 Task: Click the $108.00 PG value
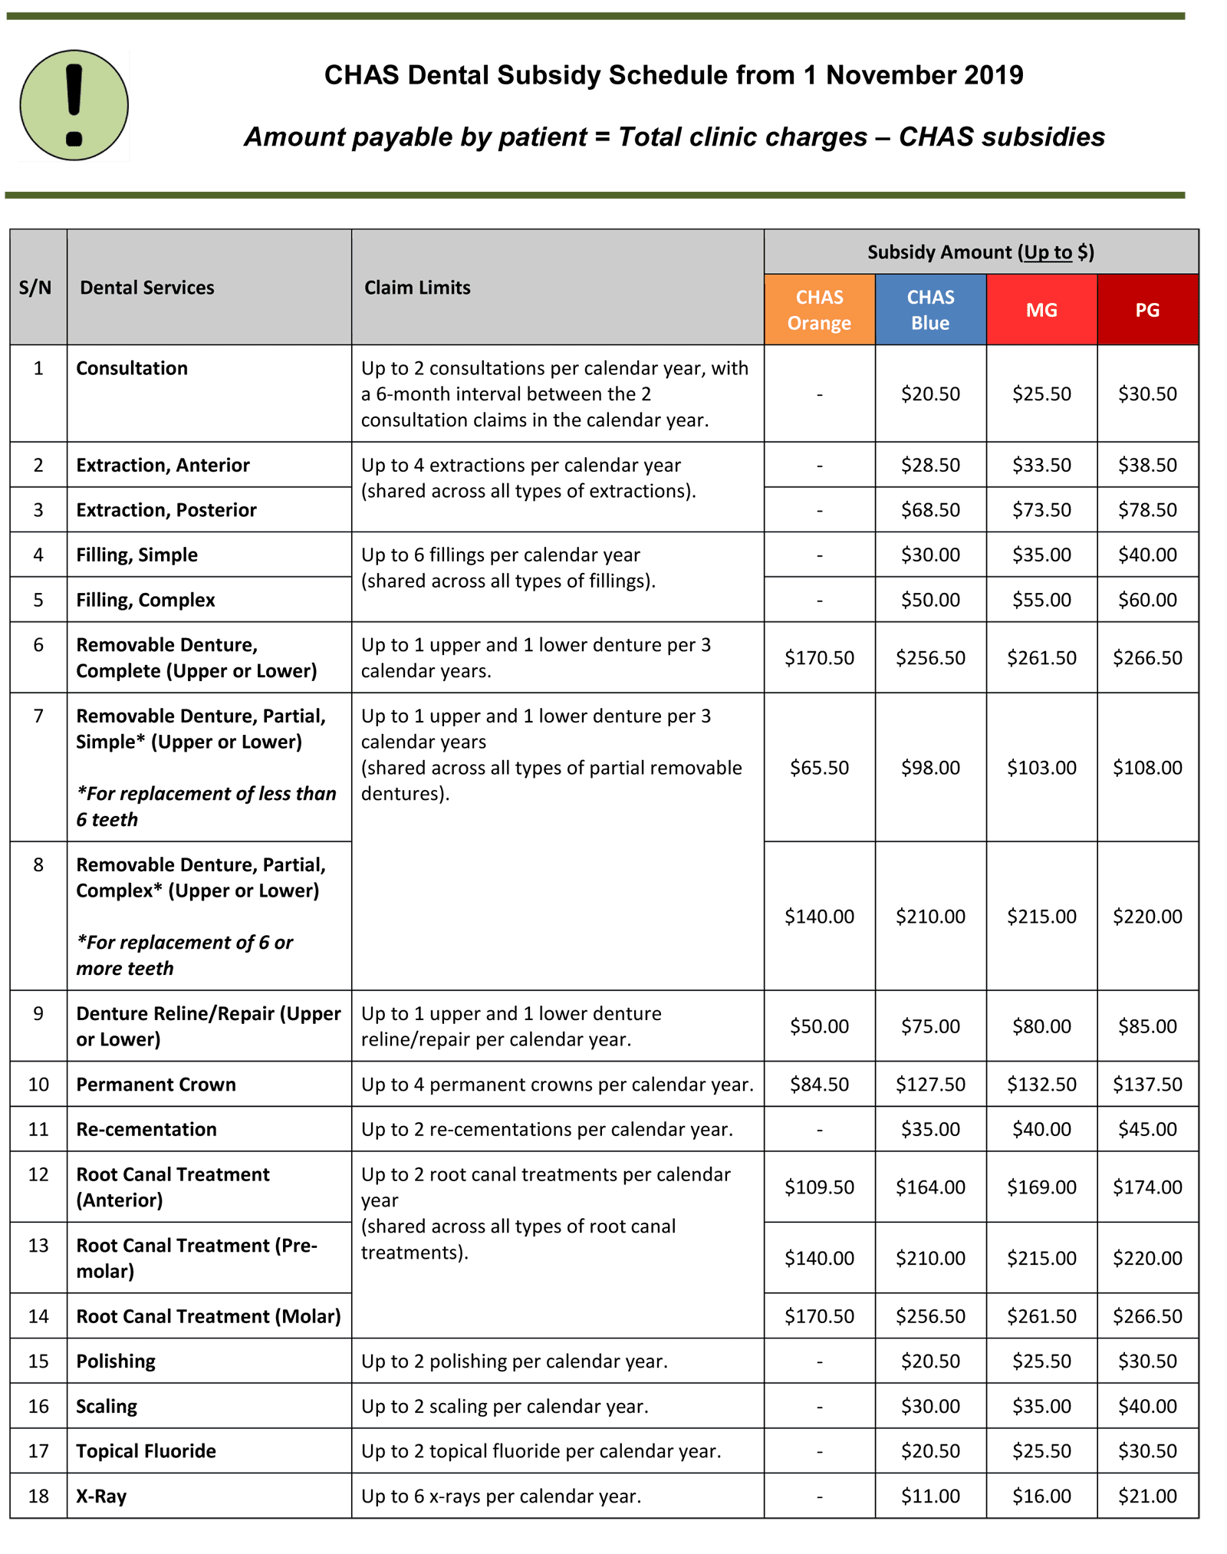1147,768
